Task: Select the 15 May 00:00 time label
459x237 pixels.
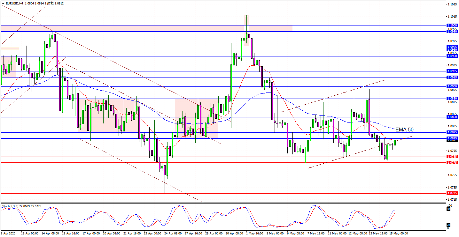Action: pos(398,233)
